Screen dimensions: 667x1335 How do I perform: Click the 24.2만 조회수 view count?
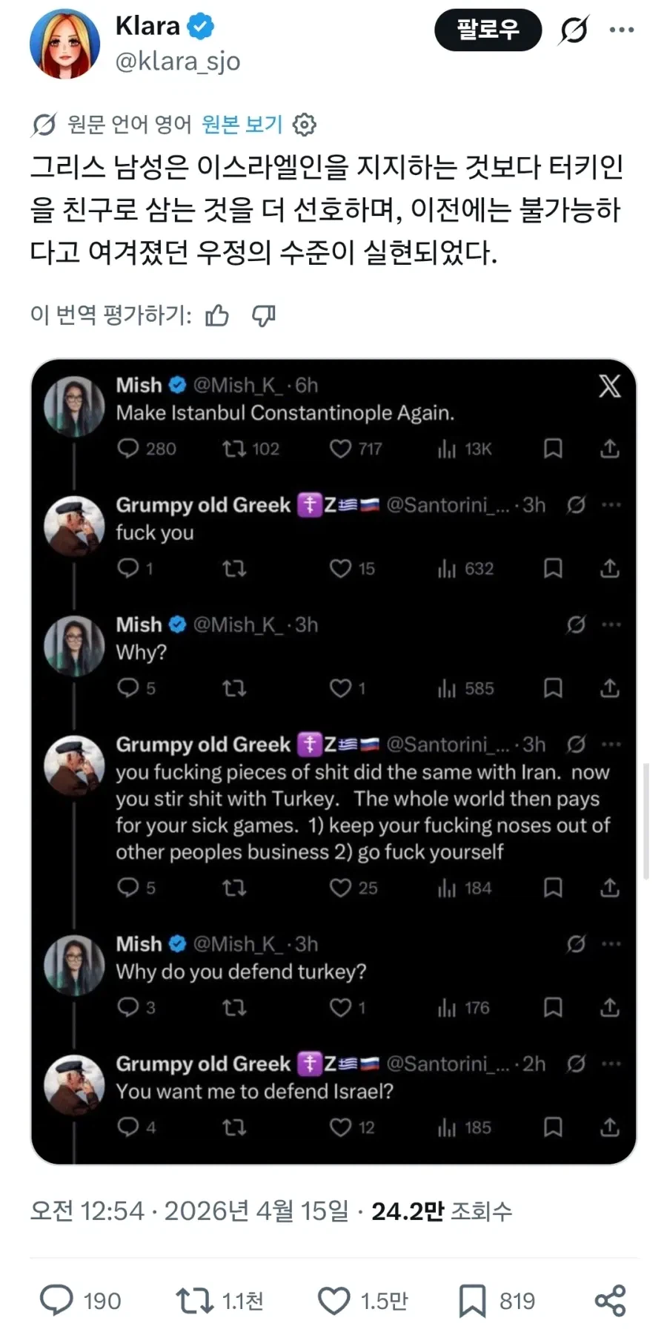pos(442,1211)
